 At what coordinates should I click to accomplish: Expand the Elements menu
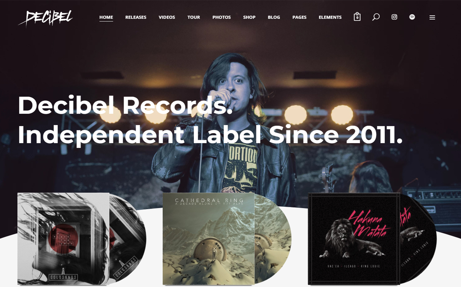click(330, 17)
